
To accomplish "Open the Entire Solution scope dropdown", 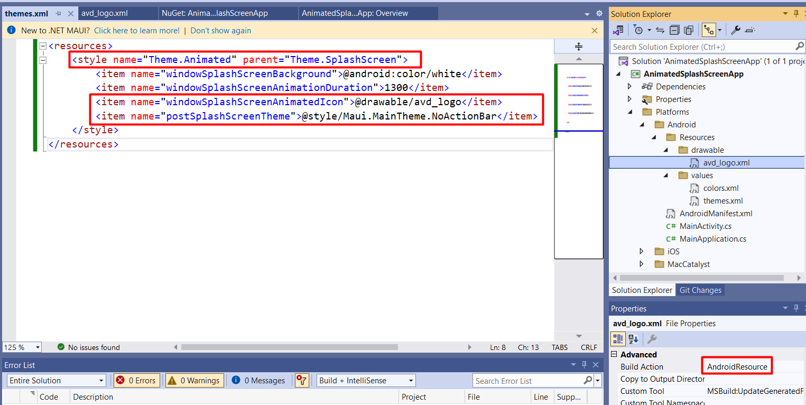I will coord(57,381).
